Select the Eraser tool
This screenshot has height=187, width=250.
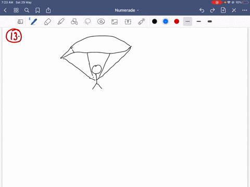coord(47,22)
